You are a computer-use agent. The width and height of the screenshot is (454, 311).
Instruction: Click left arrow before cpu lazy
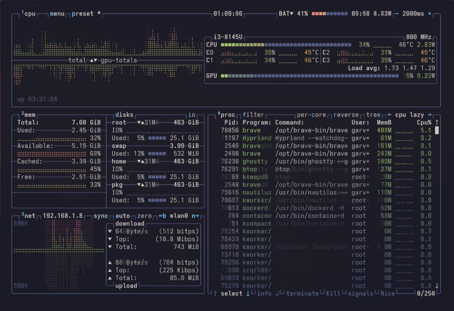pyautogui.click(x=390, y=114)
